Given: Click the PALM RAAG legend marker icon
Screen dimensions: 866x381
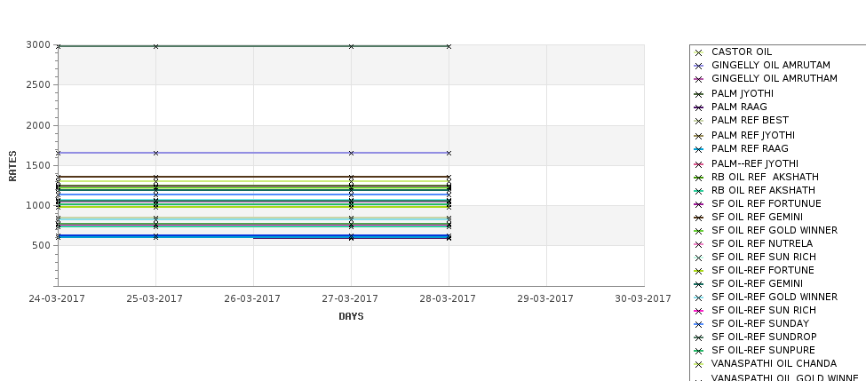Looking at the screenshot, I should click(x=698, y=108).
